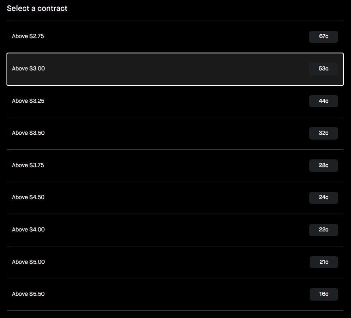Click the 'Above $3.00' label text

[28, 69]
